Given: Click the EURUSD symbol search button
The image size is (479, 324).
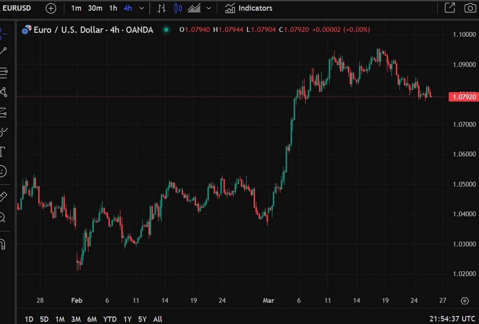Looking at the screenshot, I should [x=17, y=8].
